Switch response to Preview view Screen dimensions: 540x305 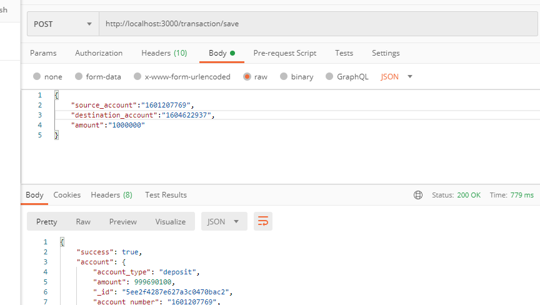[x=122, y=221]
